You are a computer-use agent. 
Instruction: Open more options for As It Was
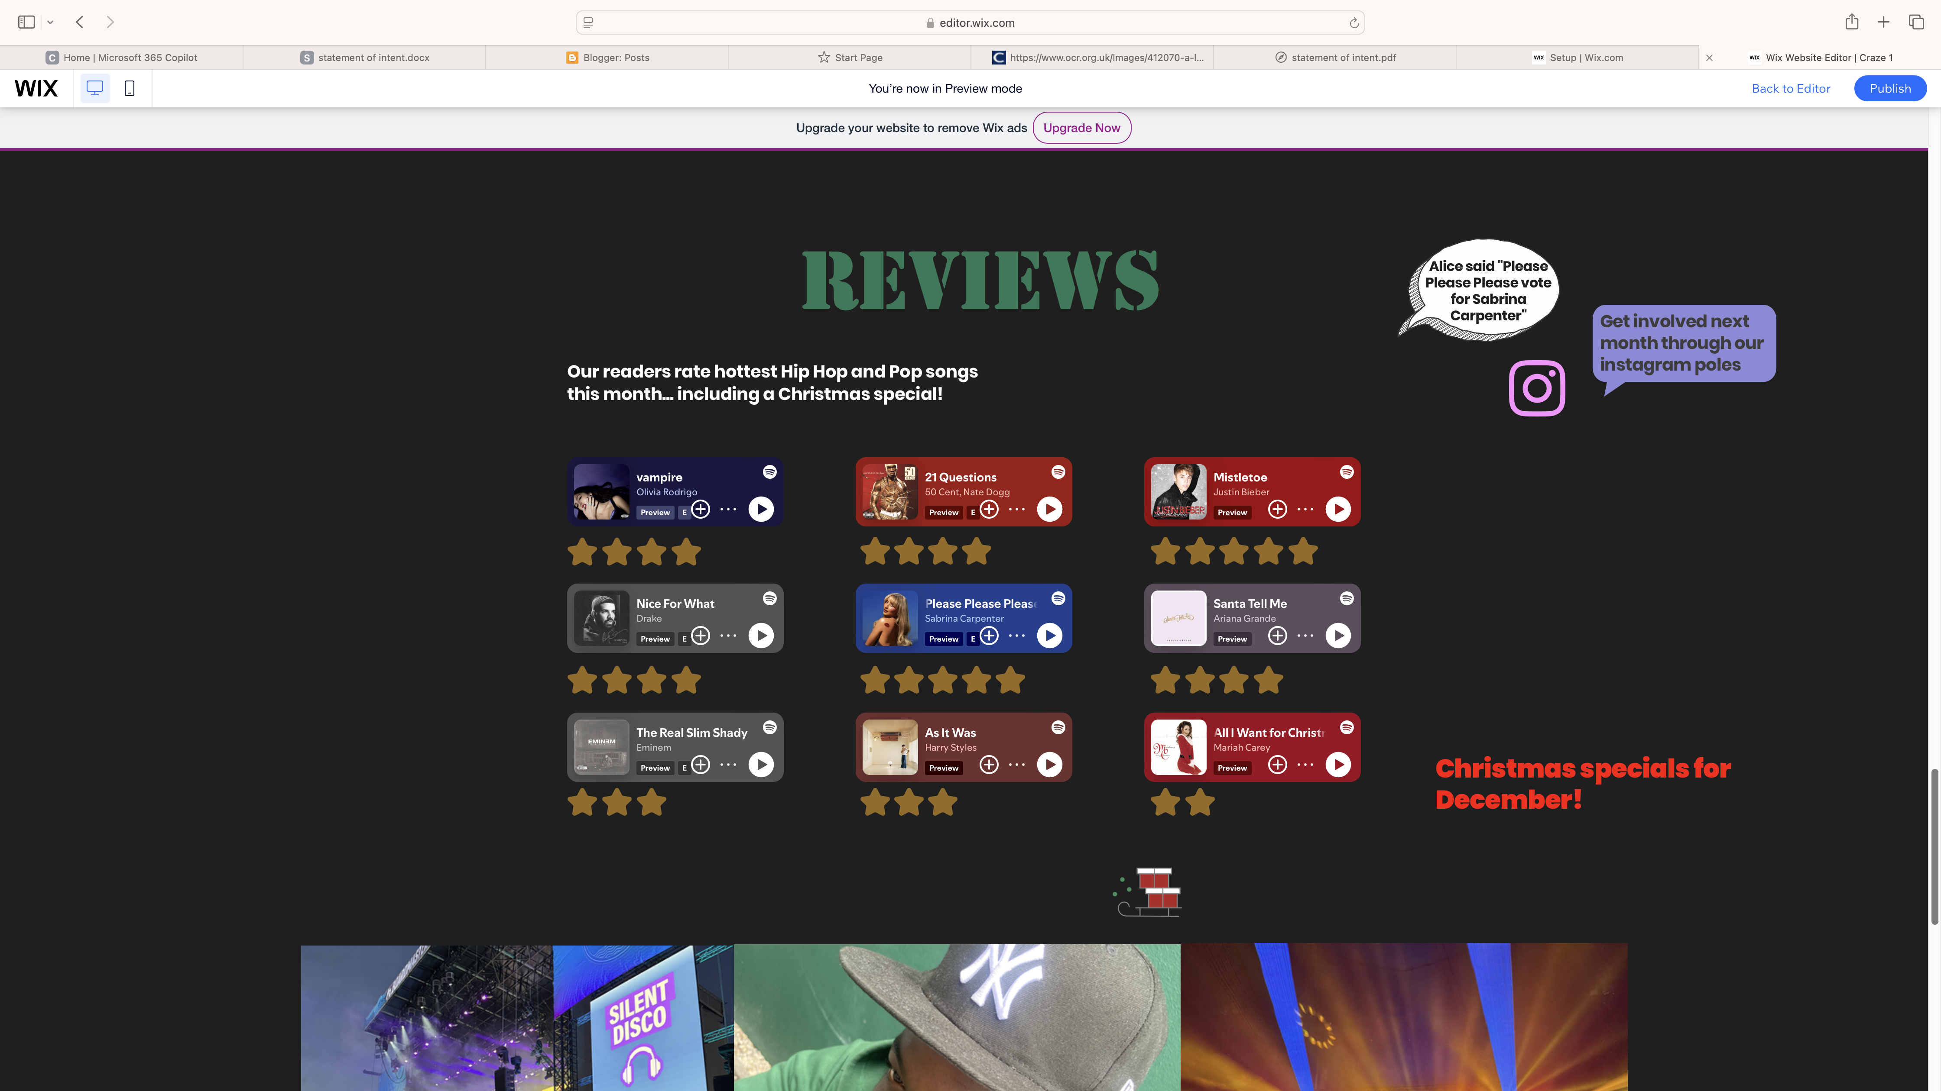(1017, 764)
